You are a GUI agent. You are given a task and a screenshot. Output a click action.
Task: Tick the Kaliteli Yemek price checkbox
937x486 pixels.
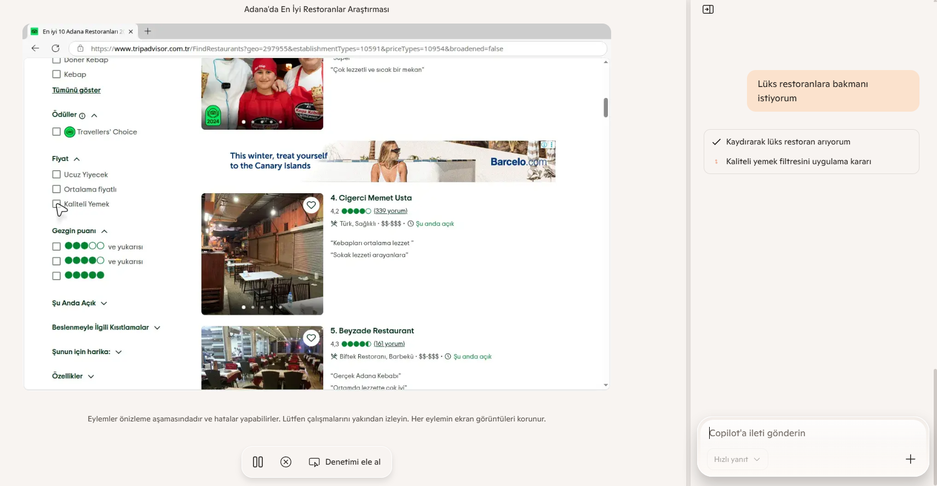(56, 204)
